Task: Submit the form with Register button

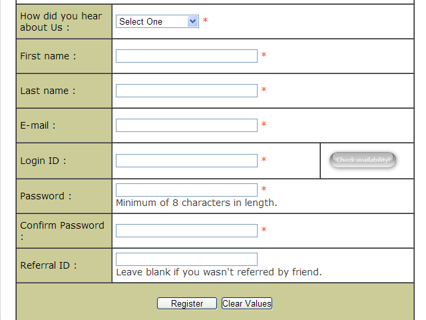Action: [x=187, y=303]
